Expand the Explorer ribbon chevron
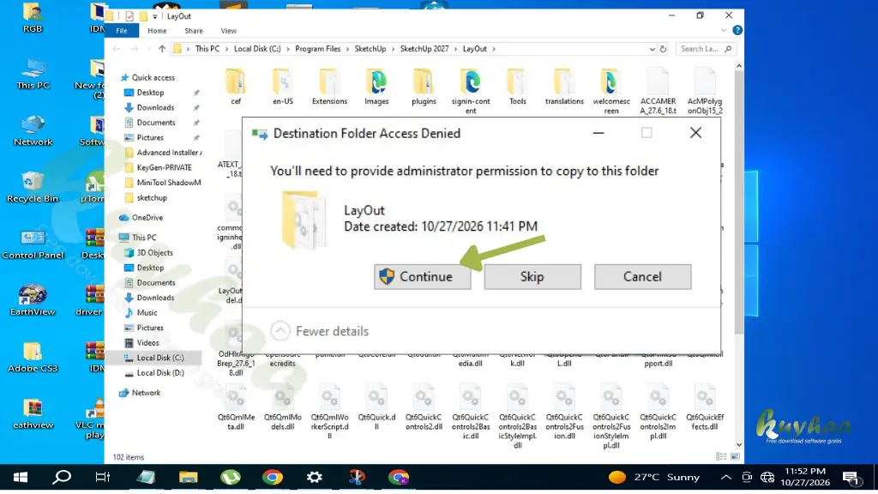 724,30
